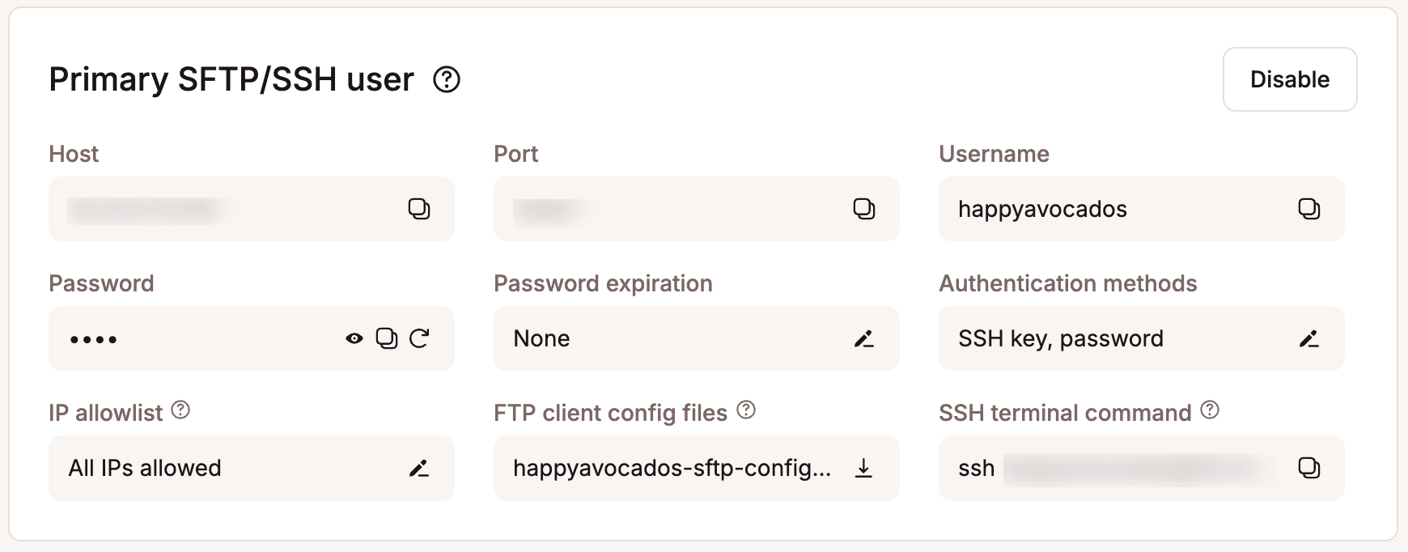Open help for SSH terminal command
This screenshot has width=1408, height=552.
[1210, 409]
